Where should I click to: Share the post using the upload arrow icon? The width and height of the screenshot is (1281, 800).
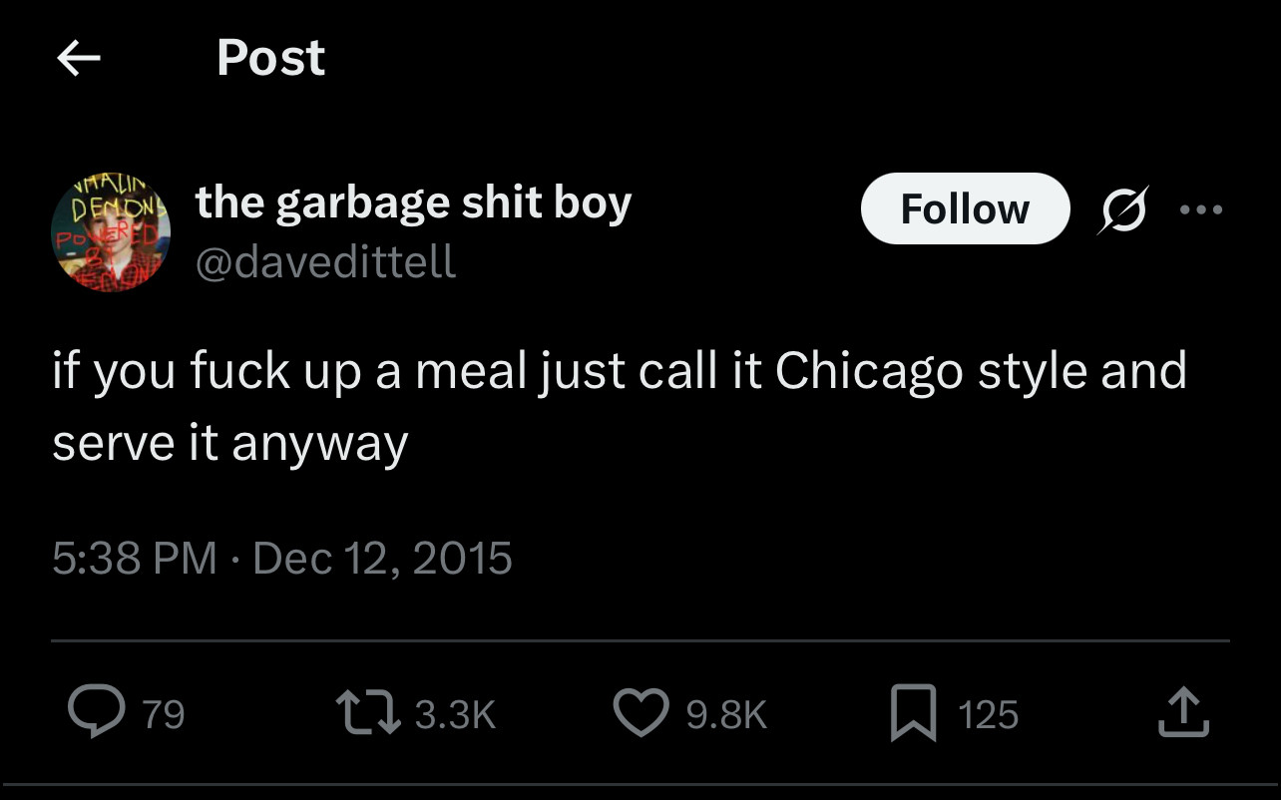click(1183, 713)
